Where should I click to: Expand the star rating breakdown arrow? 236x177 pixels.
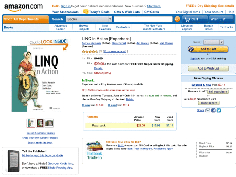coord(101,52)
